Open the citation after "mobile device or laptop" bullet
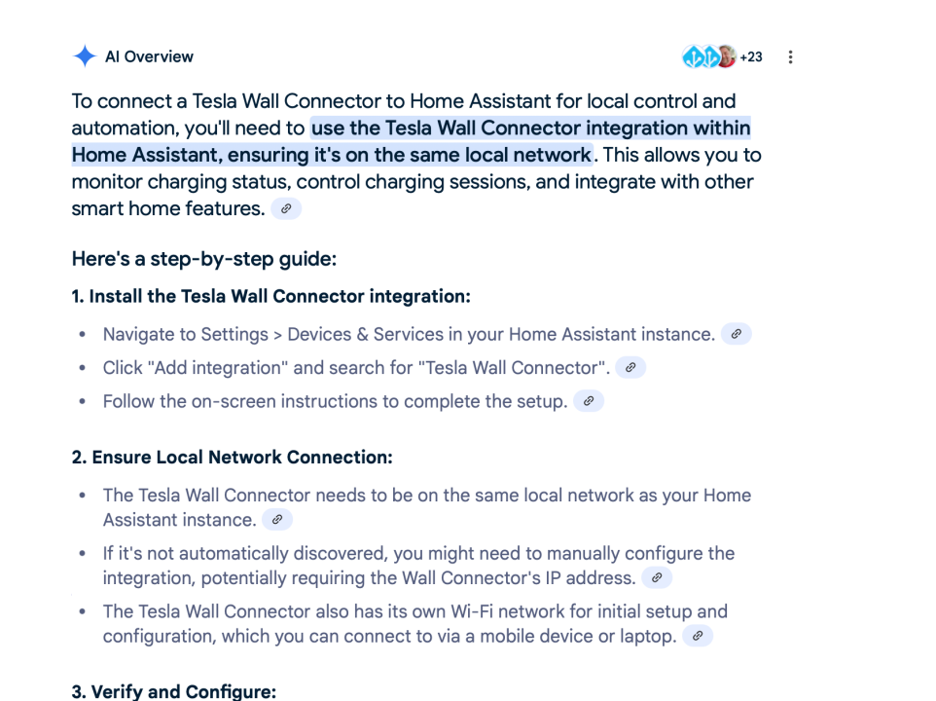Image resolution: width=936 pixels, height=701 pixels. 698,636
